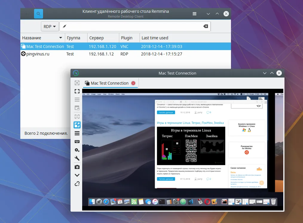Viewport: 303px width, 223px height.
Task: Toggle fullscreen mode in the viewer toolbar
Action: pyautogui.click(x=77, y=91)
